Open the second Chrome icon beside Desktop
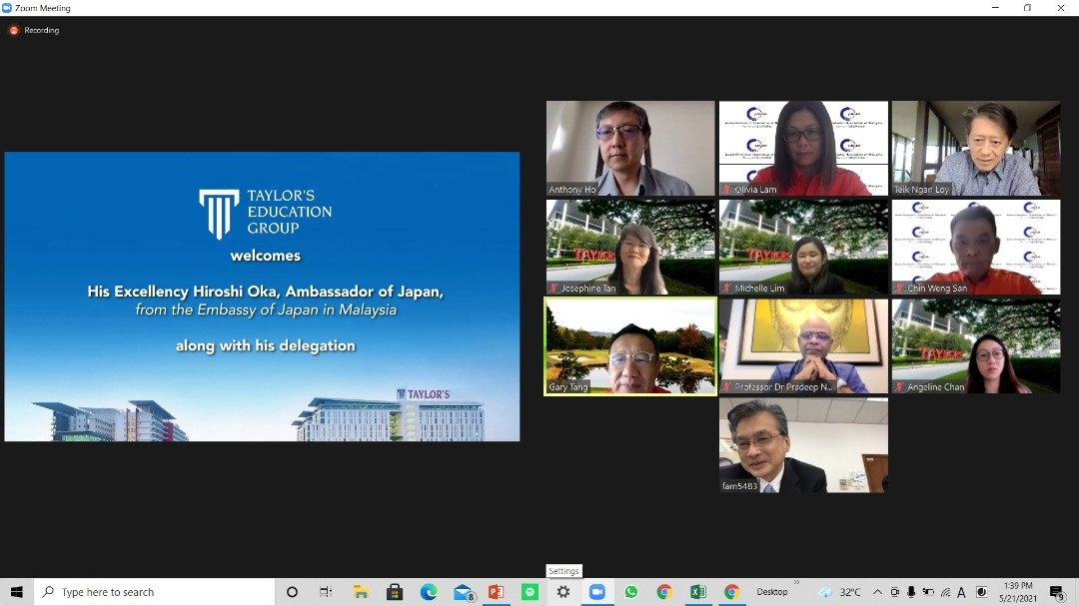This screenshot has height=606, width=1079. (731, 592)
